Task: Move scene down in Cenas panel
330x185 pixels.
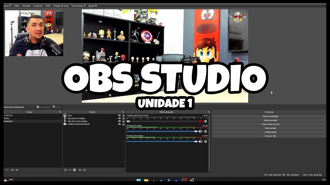Action: click(x=17, y=170)
